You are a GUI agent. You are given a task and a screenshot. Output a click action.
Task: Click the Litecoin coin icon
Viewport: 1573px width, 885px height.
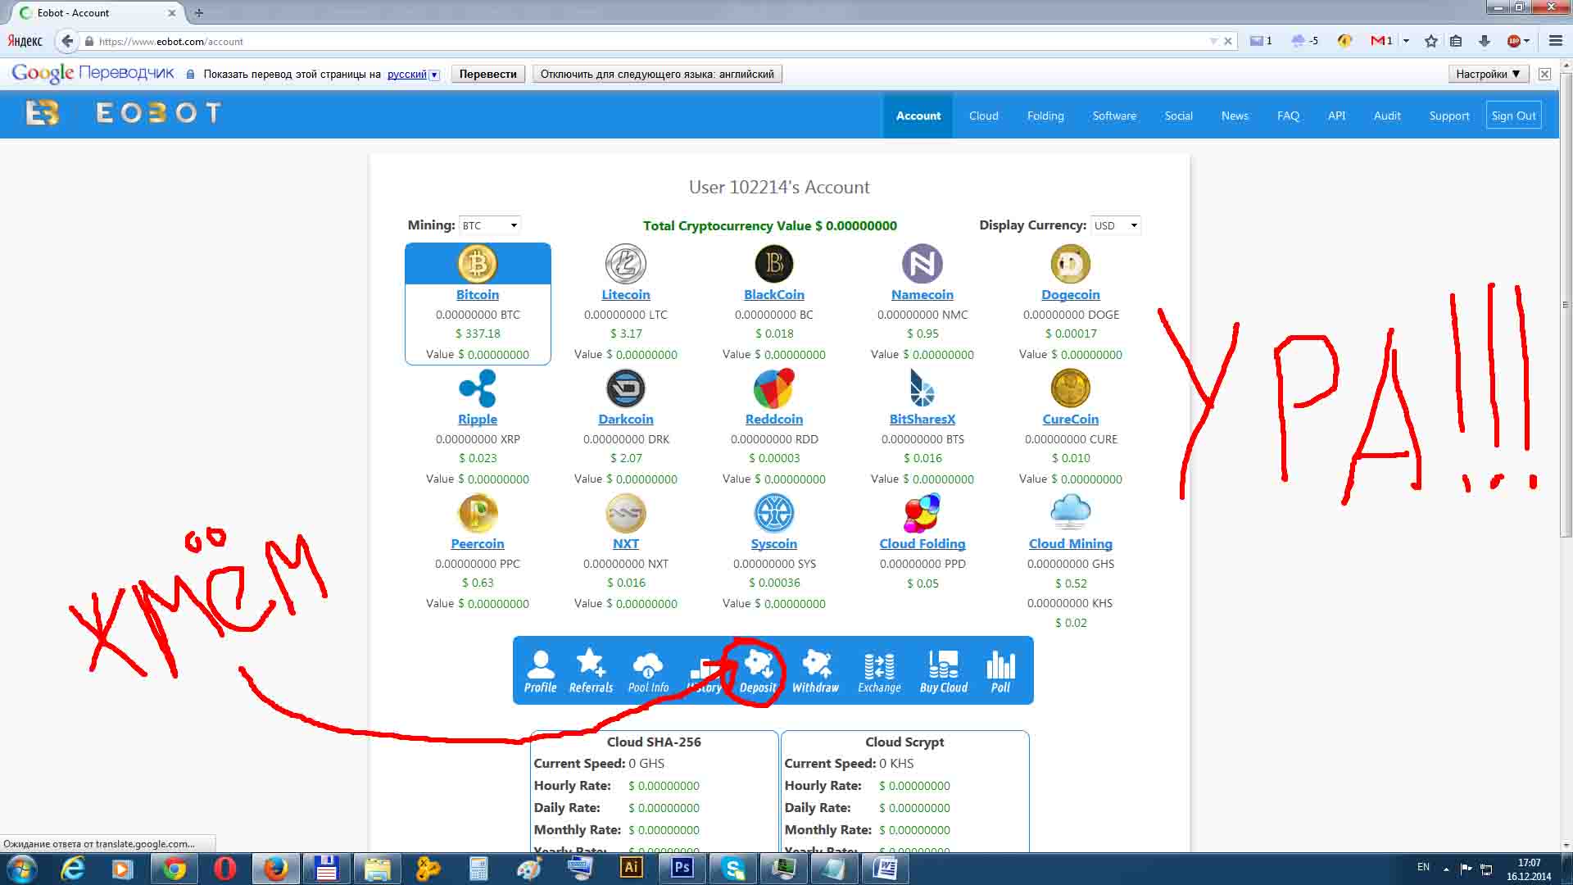point(625,264)
